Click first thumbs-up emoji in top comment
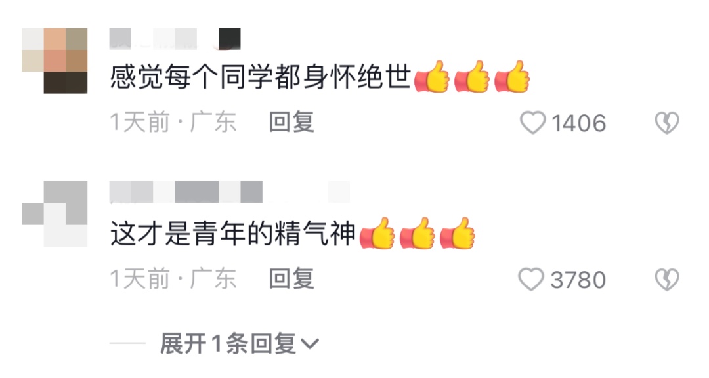709x378 pixels. click(432, 76)
